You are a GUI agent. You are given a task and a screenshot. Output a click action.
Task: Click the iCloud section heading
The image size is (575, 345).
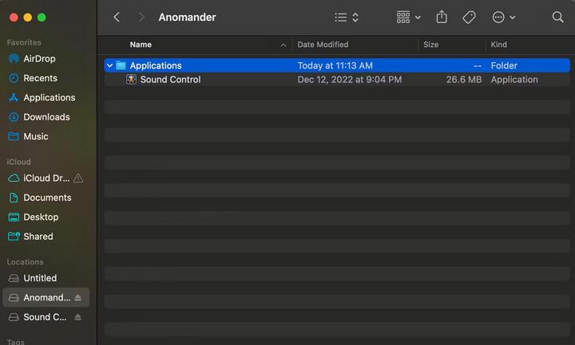coord(18,162)
